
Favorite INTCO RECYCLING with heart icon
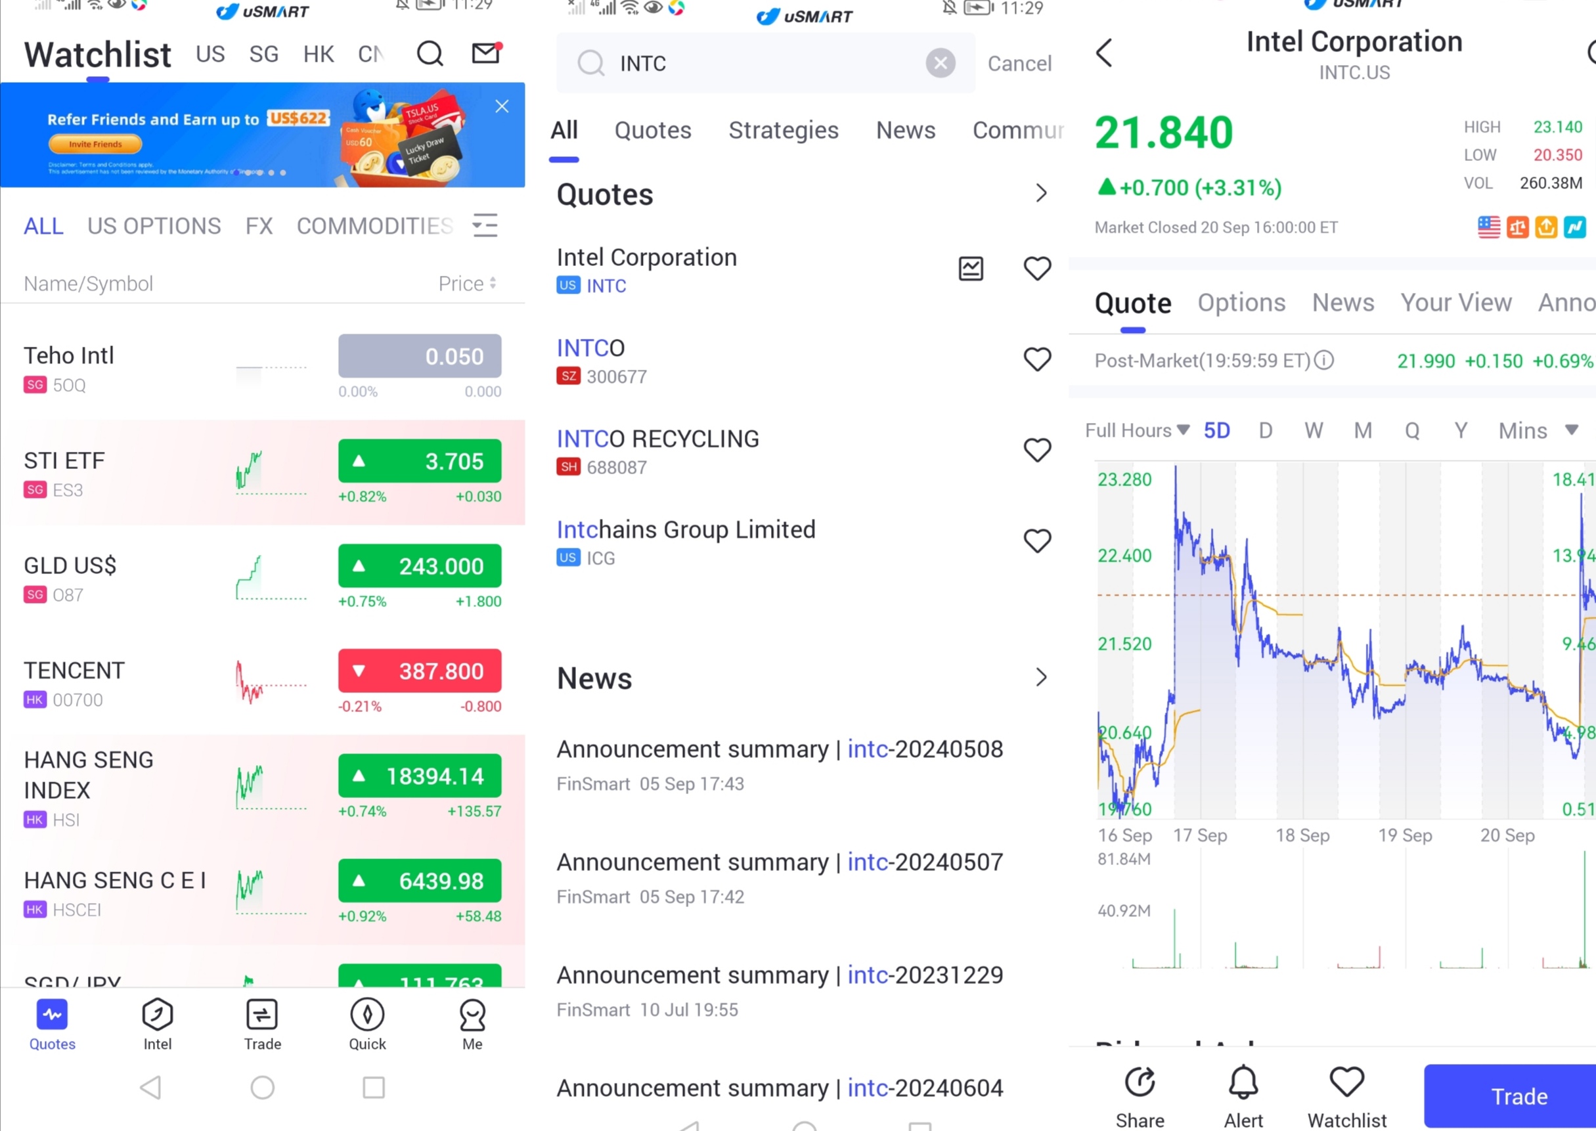pos(1037,450)
